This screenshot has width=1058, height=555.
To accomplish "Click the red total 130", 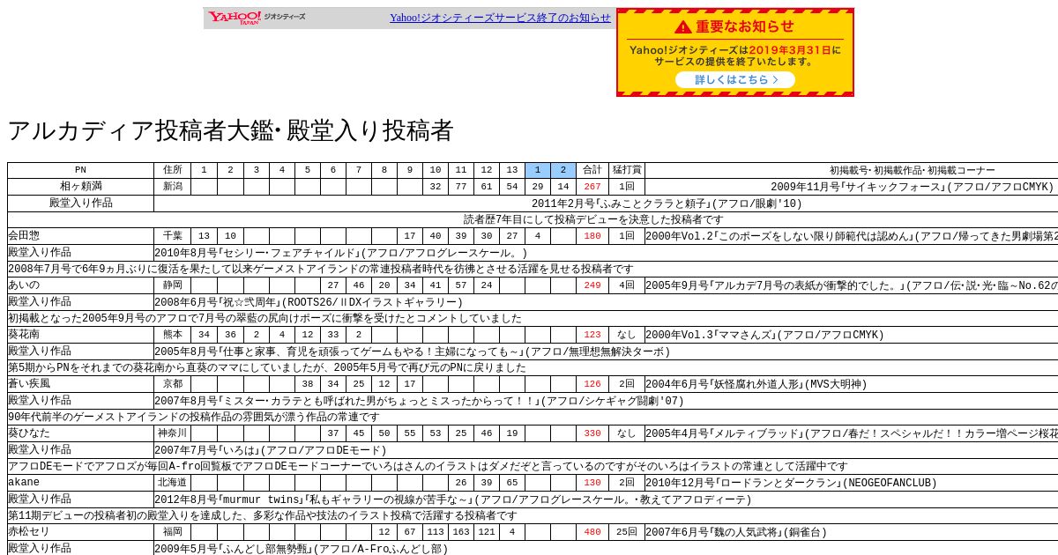I will click(x=592, y=483).
